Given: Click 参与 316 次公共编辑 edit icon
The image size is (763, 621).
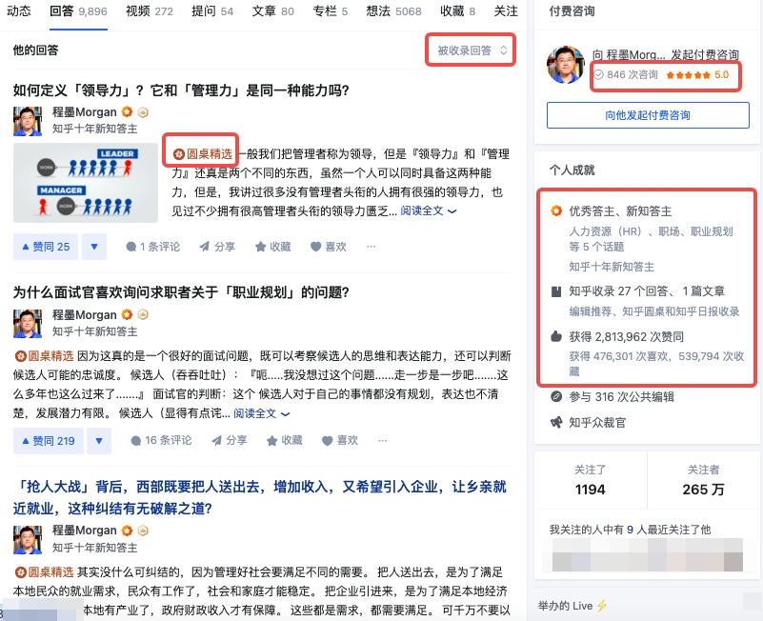Looking at the screenshot, I should [x=556, y=396].
